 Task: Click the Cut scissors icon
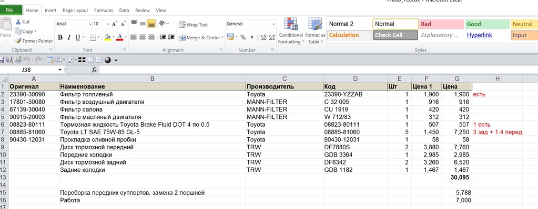18,22
